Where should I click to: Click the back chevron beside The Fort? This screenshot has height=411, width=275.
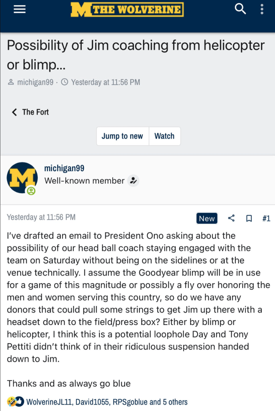pyautogui.click(x=14, y=112)
